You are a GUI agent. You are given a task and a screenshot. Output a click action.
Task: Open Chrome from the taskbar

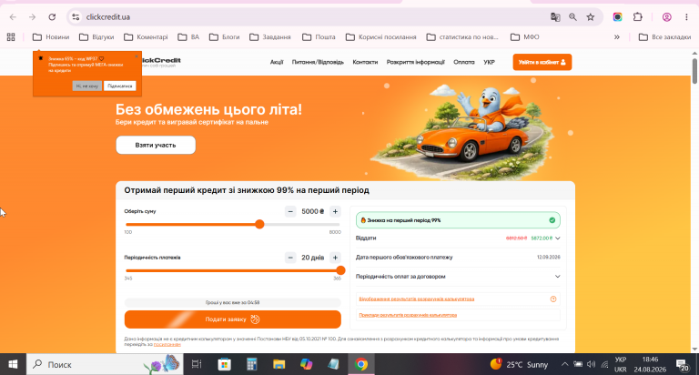(x=361, y=364)
